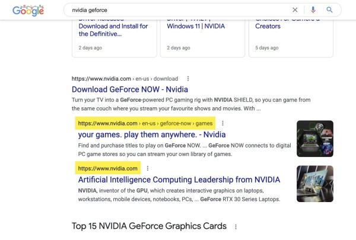Viewport: 356px width, 240px height.
Task: Start voice search with microphone
Action: pos(313,10)
